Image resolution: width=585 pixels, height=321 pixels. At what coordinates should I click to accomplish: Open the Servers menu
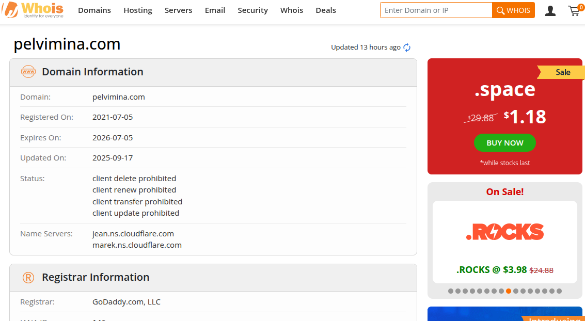178,10
